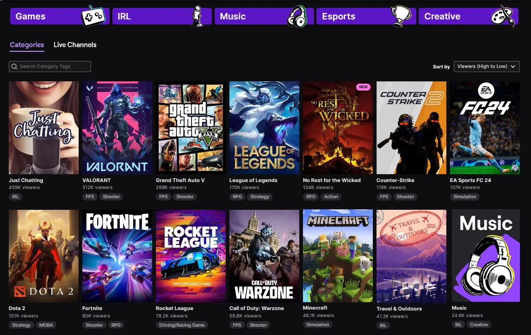Select the Categories tab

pos(27,45)
